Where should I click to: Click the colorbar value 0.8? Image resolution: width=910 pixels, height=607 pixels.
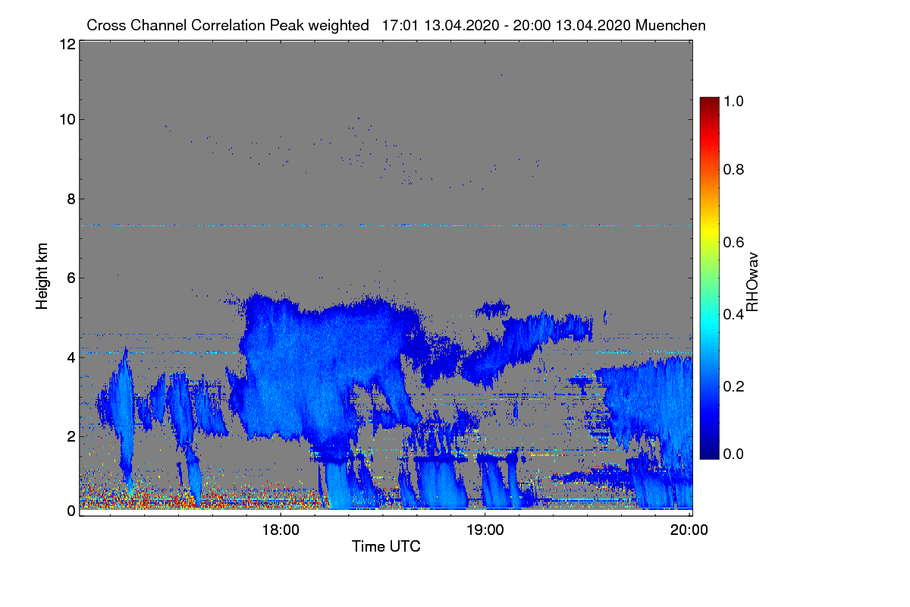(733, 170)
